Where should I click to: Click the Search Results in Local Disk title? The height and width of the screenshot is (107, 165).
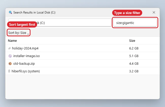pyautogui.click(x=34, y=12)
